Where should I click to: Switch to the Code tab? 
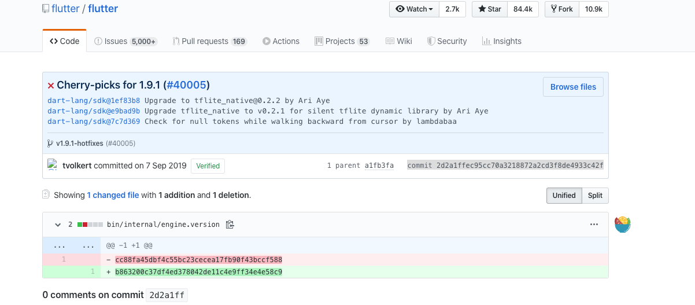click(x=64, y=41)
